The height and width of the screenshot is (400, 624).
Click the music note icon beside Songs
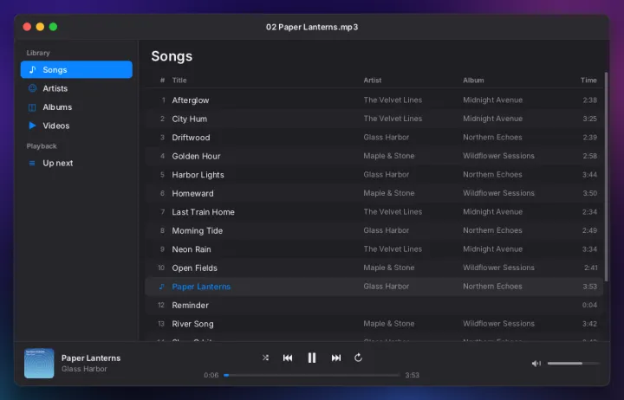click(x=33, y=69)
